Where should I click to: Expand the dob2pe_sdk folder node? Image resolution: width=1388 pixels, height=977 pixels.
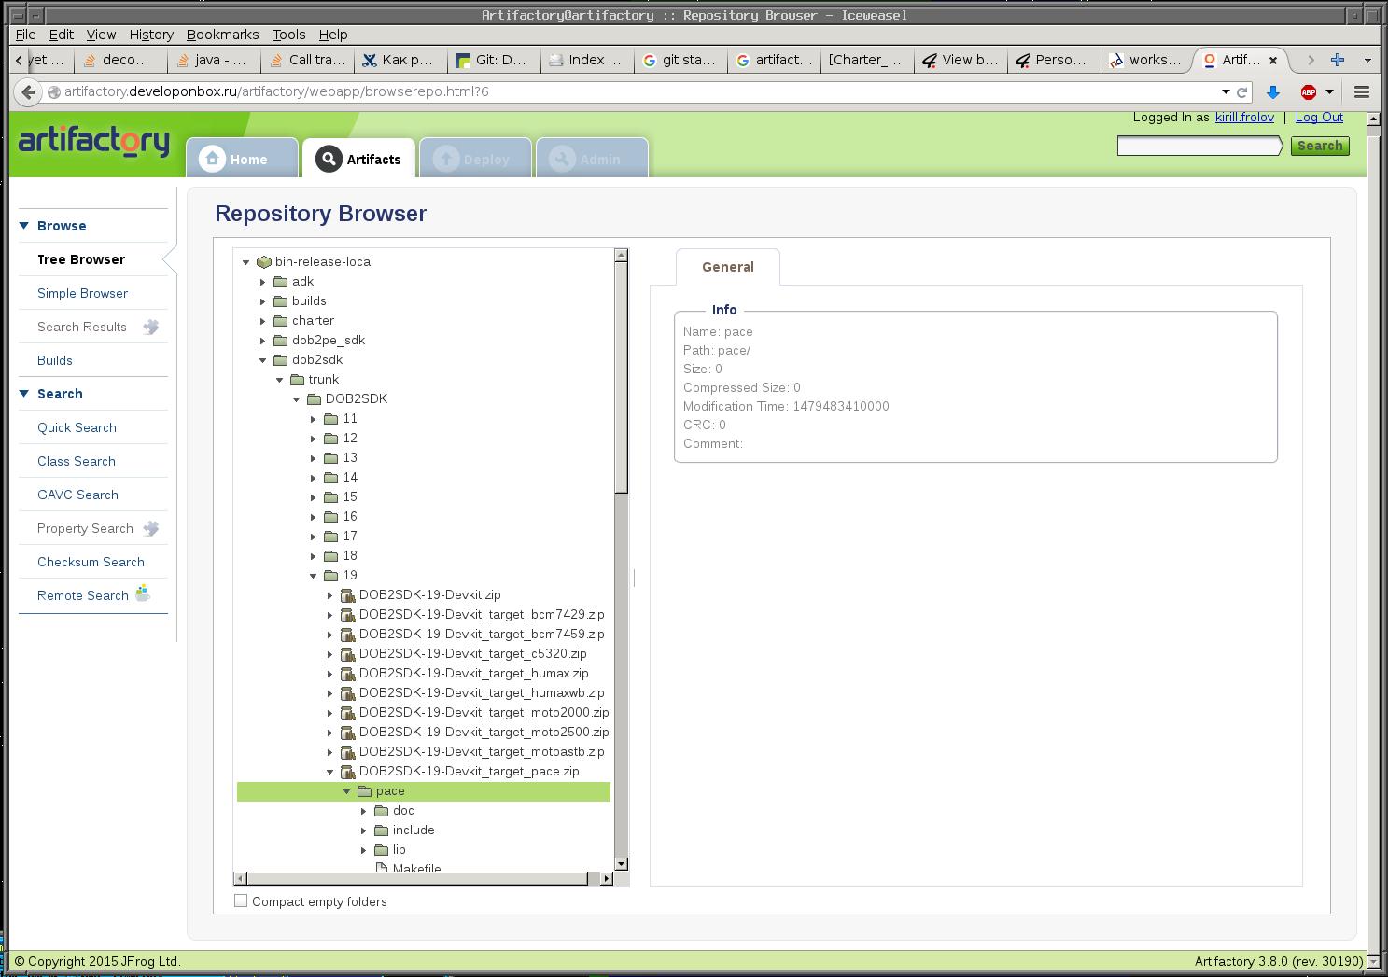tap(263, 341)
